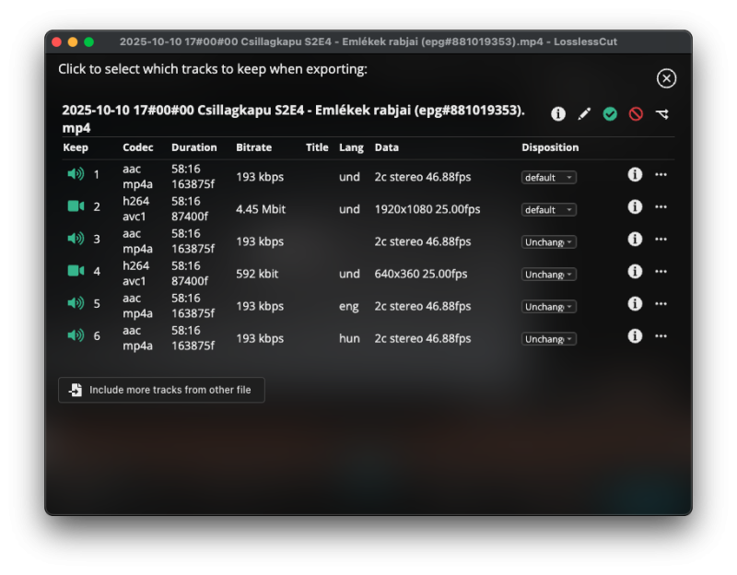This screenshot has height=575, width=737.
Task: Toggle keep for audio track 5
Action: [x=76, y=303]
